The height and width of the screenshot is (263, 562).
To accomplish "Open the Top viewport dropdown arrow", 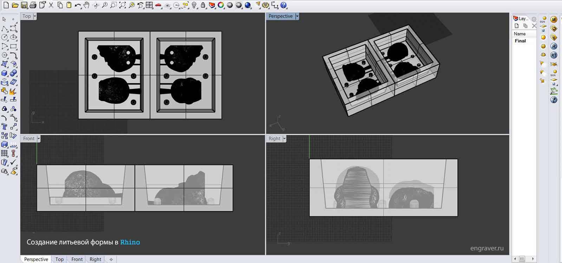I will 35,16.
